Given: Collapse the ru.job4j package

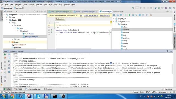Looking at the screenshot, I should point(18,31).
